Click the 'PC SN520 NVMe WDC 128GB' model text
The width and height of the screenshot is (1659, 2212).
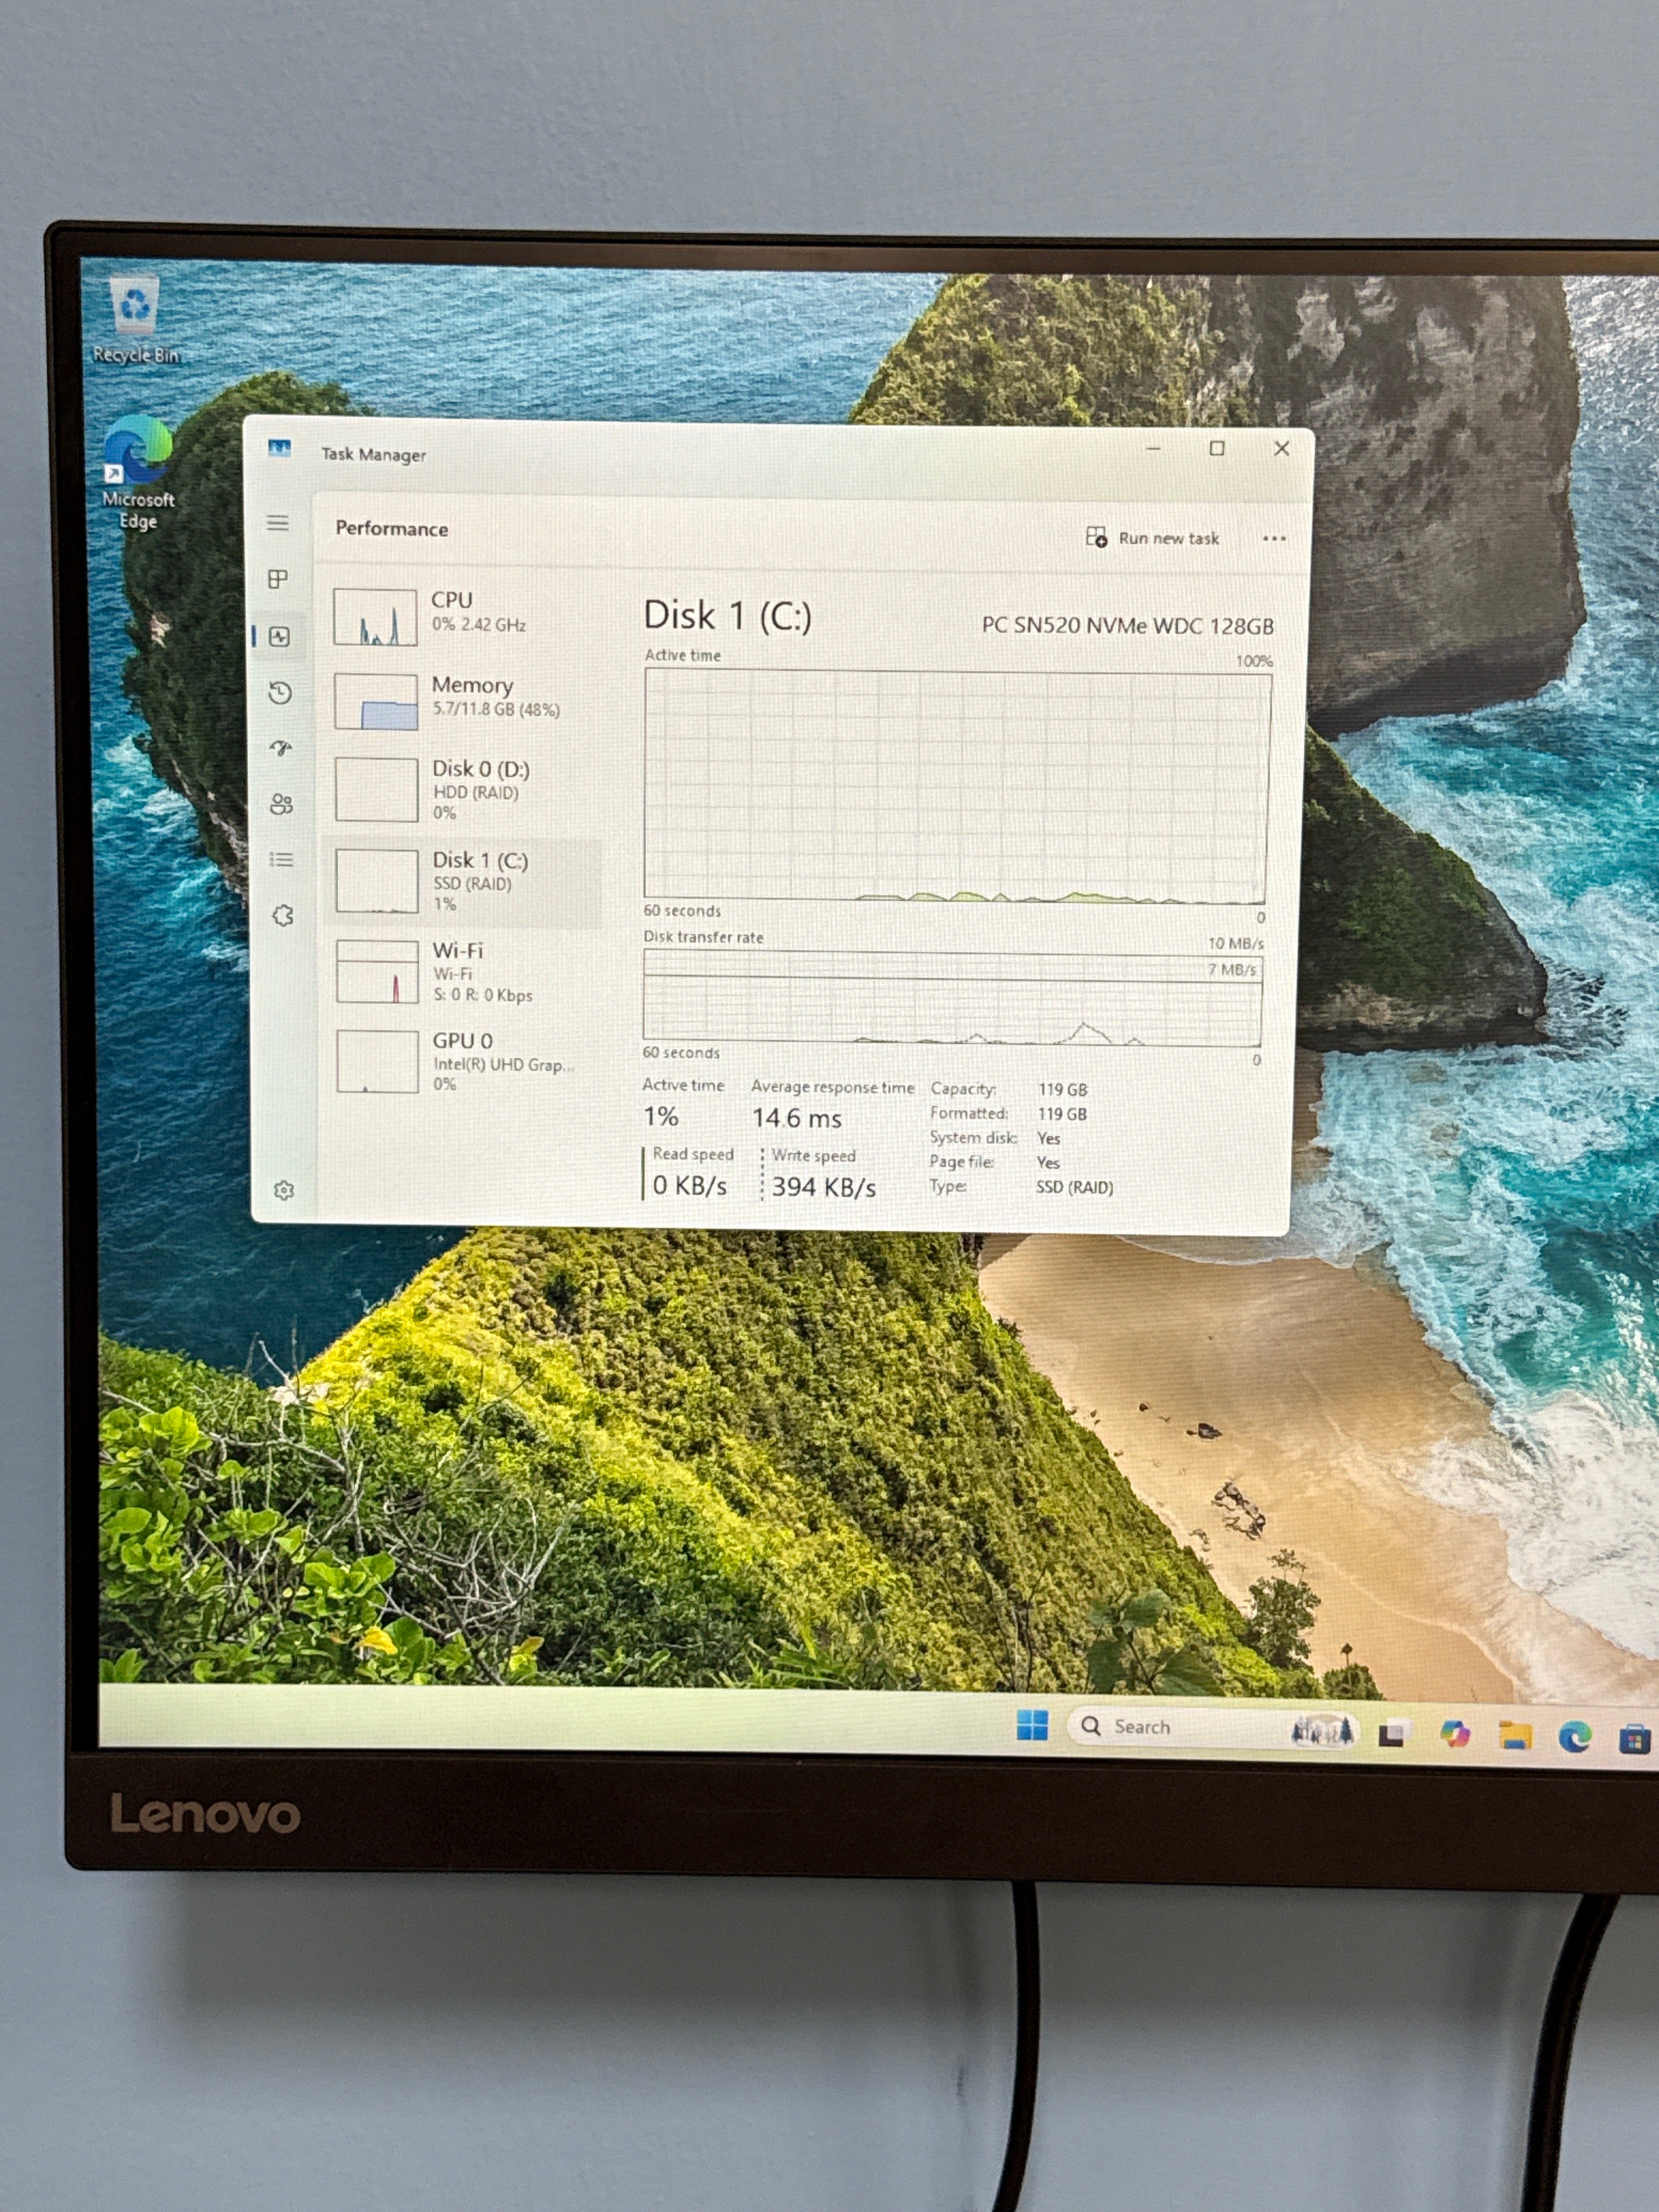tap(1127, 625)
